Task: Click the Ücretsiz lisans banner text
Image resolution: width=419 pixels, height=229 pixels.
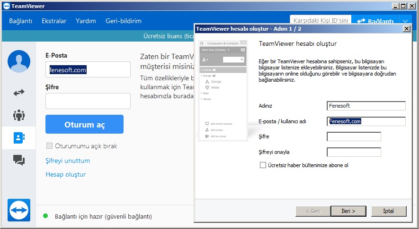Action: [169, 36]
